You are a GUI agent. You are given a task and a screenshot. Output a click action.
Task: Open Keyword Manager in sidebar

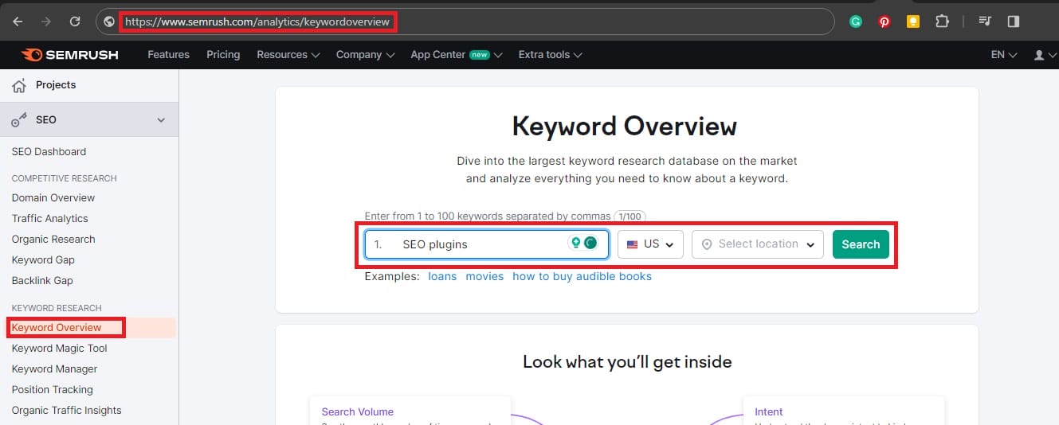click(55, 368)
